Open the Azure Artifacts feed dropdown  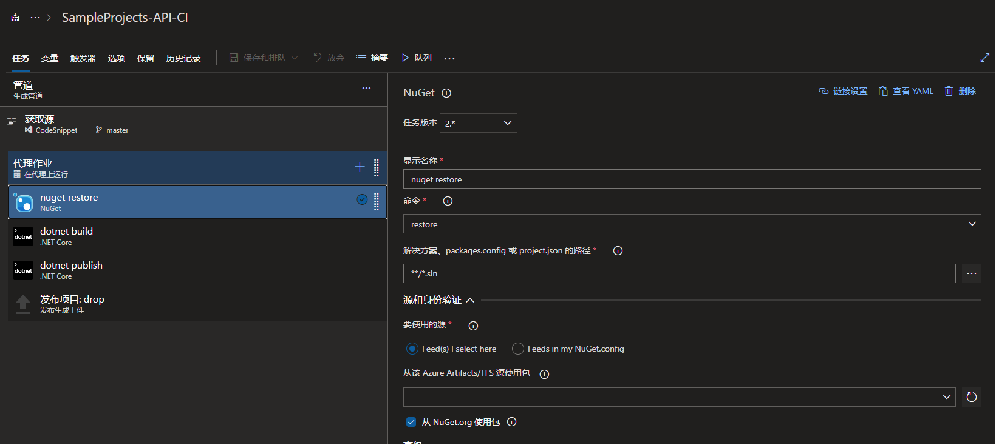[680, 397]
